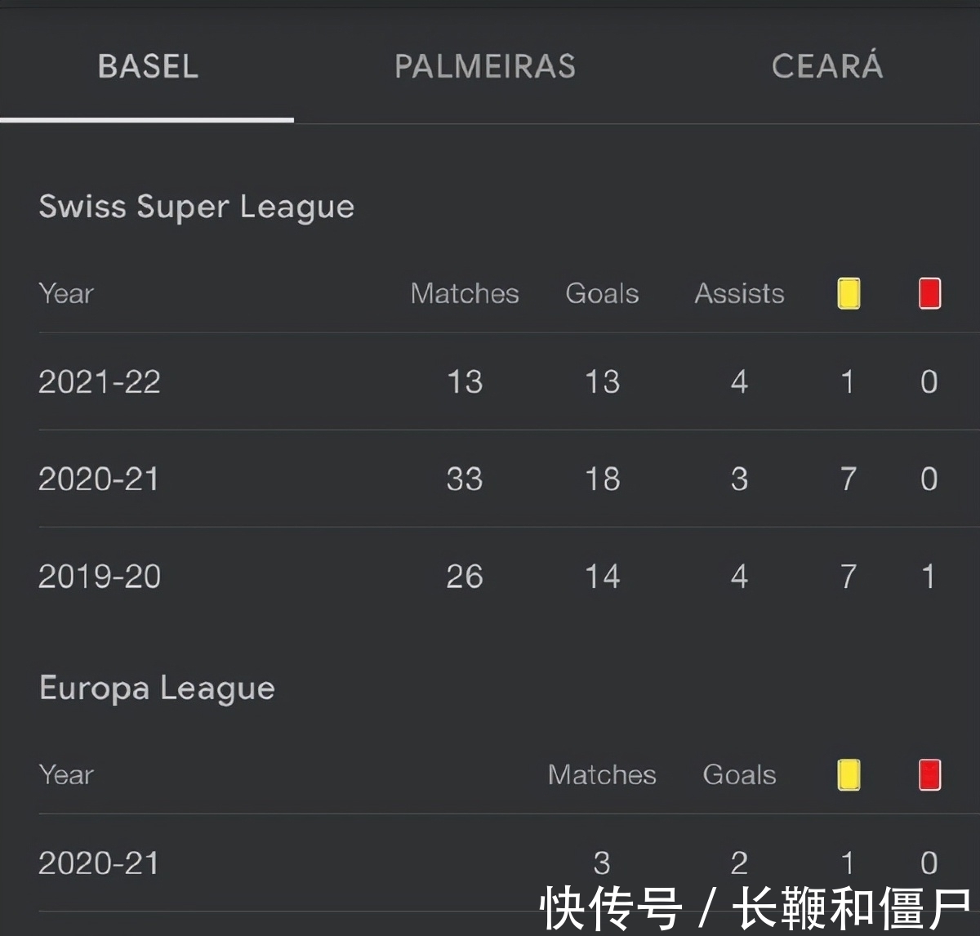The image size is (980, 936).
Task: Click Goals column header in Swiss Super League
Action: tap(602, 293)
